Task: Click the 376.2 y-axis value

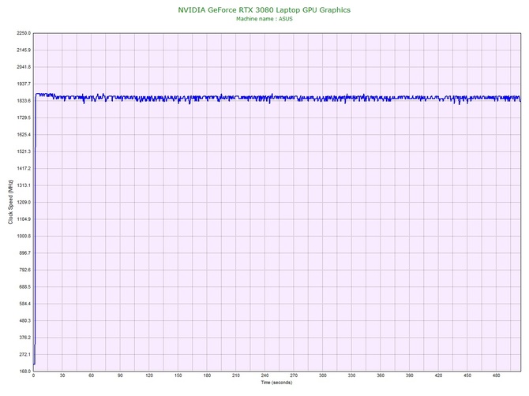Action: 24,338
